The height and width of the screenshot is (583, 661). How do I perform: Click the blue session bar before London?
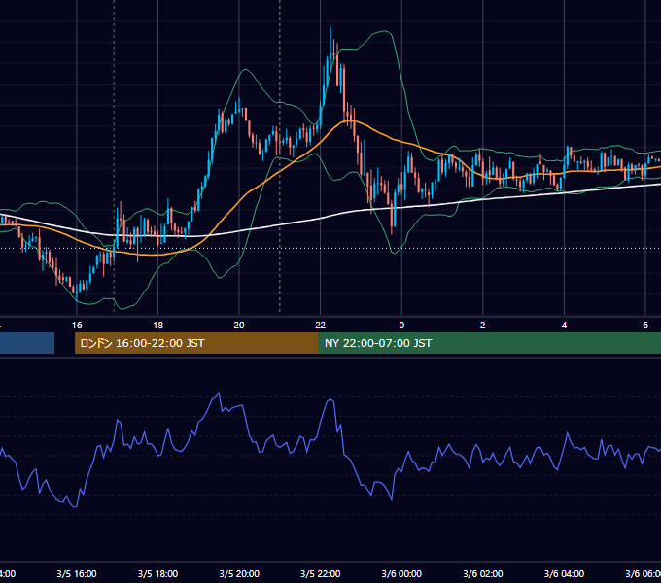27,343
